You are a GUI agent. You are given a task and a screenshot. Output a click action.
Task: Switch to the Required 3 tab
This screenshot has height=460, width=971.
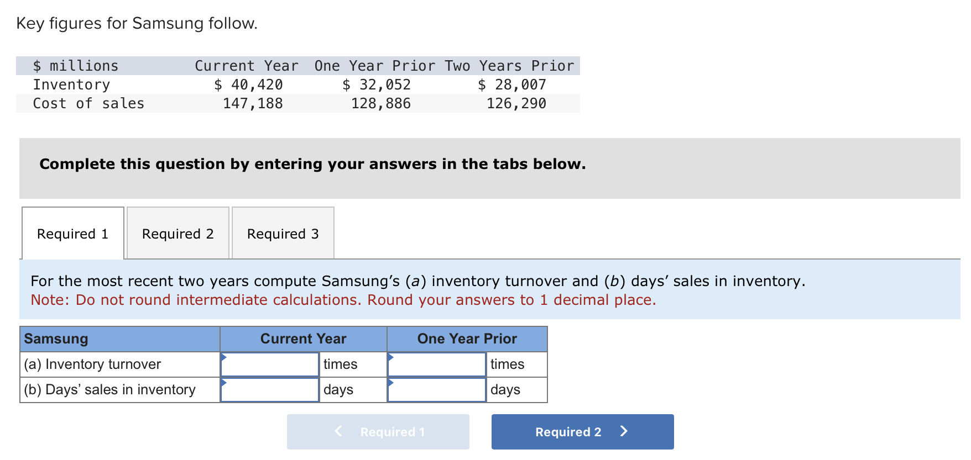coord(283,234)
